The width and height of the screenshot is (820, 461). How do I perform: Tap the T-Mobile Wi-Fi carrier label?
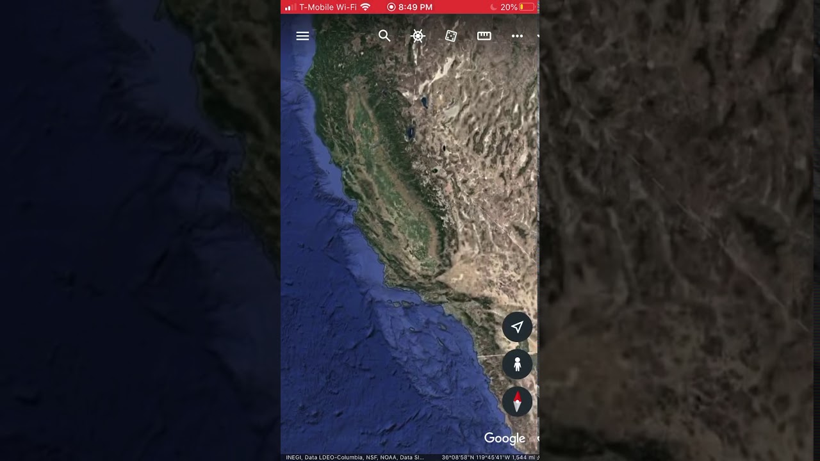click(327, 7)
